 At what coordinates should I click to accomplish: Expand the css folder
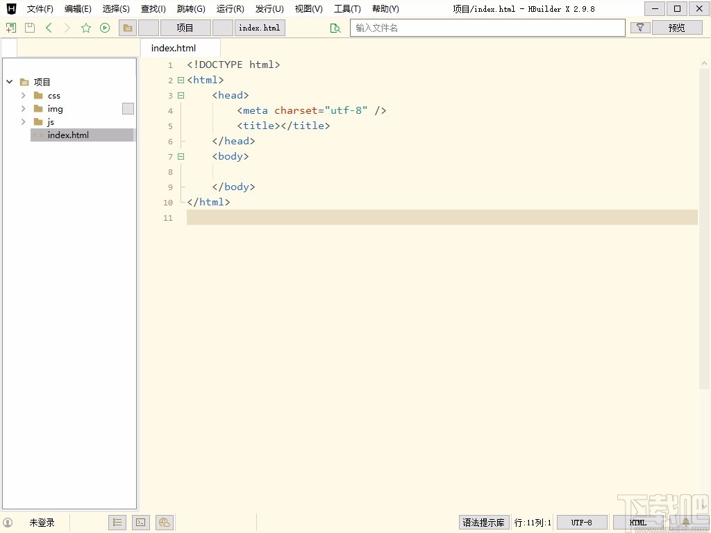pyautogui.click(x=23, y=95)
